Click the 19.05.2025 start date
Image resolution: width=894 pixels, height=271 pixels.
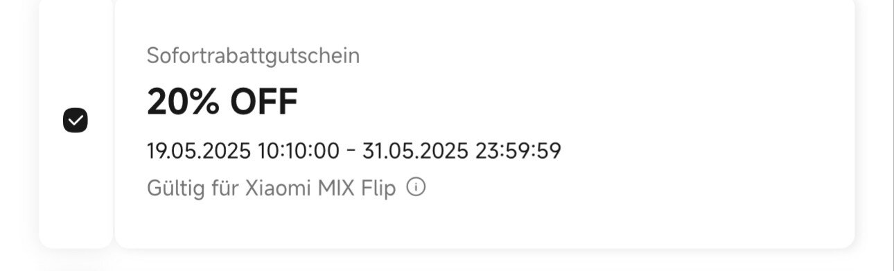(199, 150)
